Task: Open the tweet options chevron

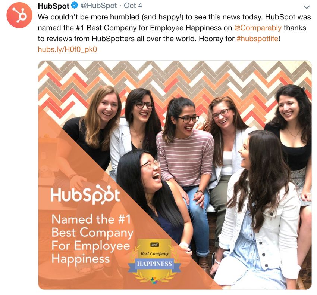Action: (x=307, y=7)
